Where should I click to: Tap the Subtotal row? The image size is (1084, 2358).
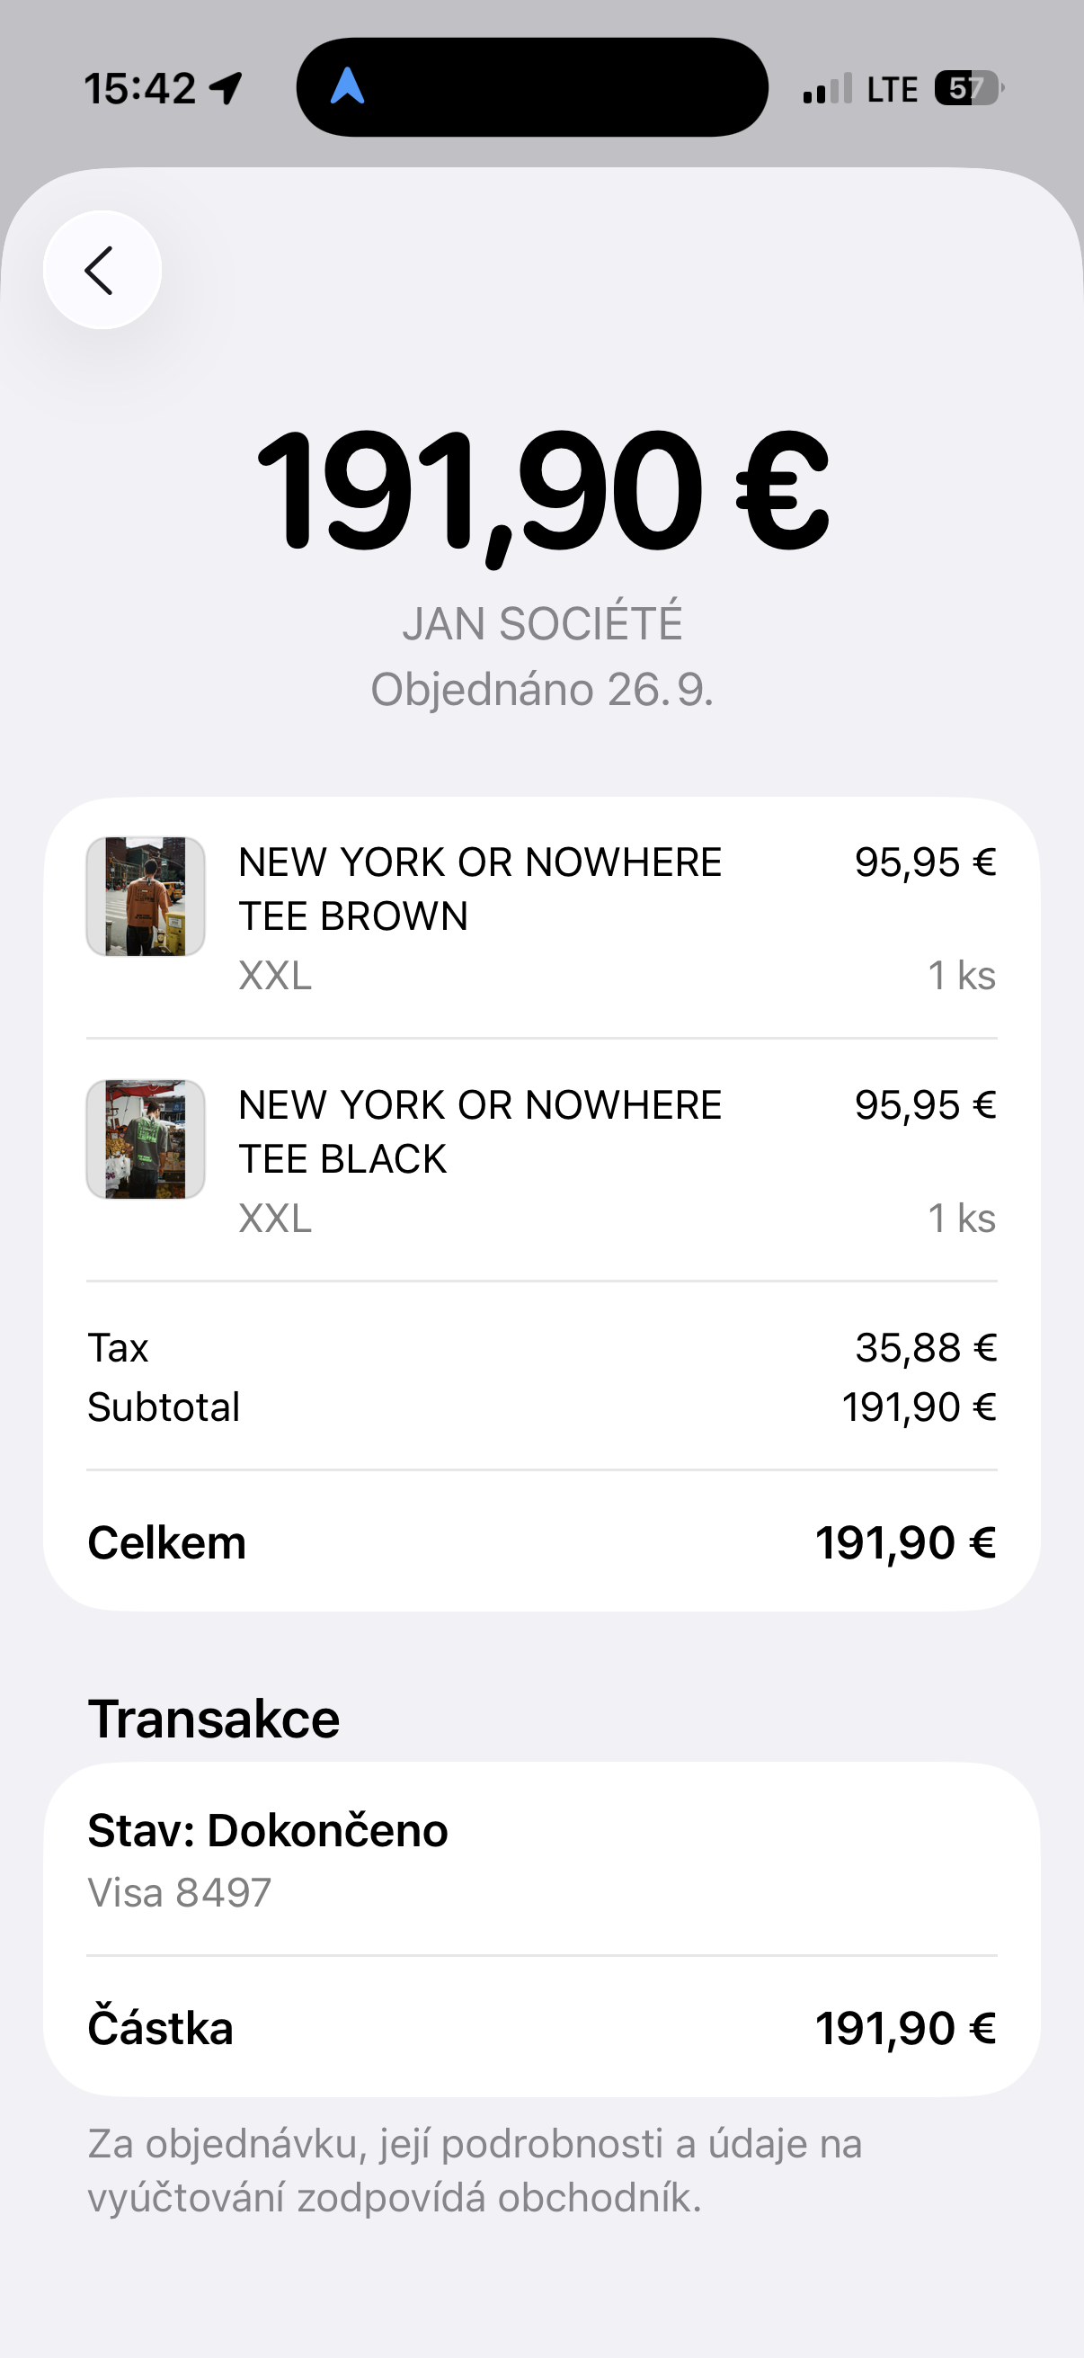click(x=541, y=1407)
